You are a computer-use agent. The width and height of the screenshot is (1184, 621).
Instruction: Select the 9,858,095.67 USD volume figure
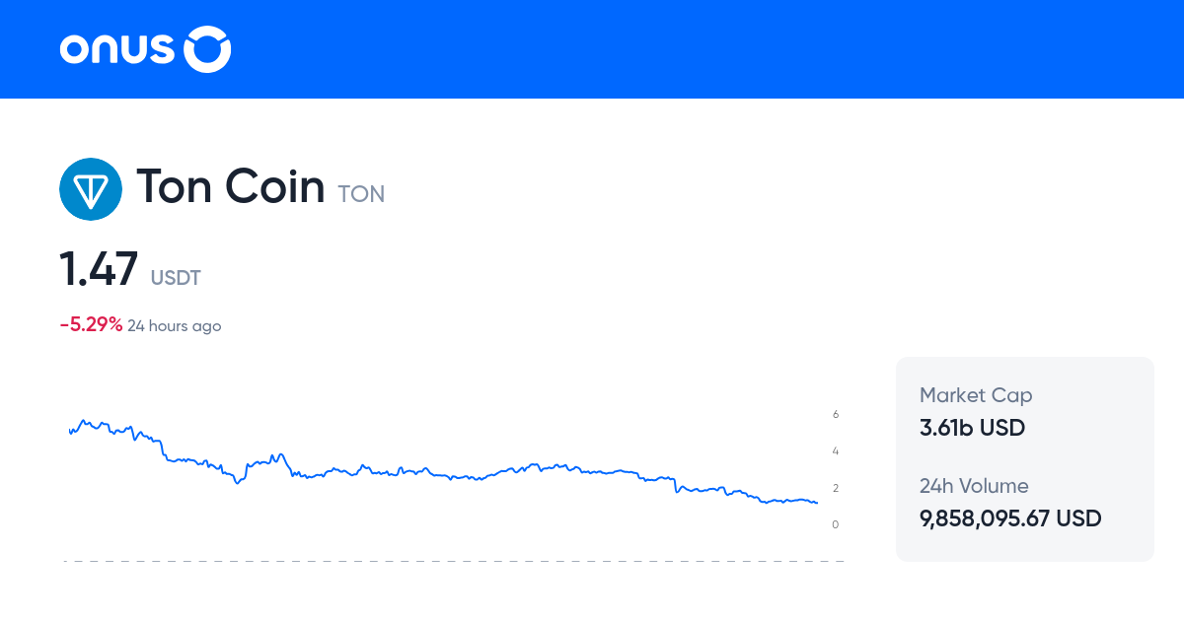click(1009, 517)
